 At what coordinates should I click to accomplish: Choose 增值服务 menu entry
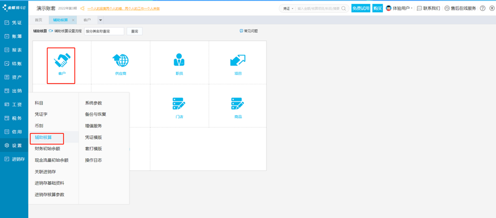point(93,126)
